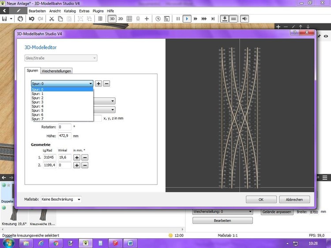The image size is (331, 248).
Task: Click the group objects icon
Action: 80,19
